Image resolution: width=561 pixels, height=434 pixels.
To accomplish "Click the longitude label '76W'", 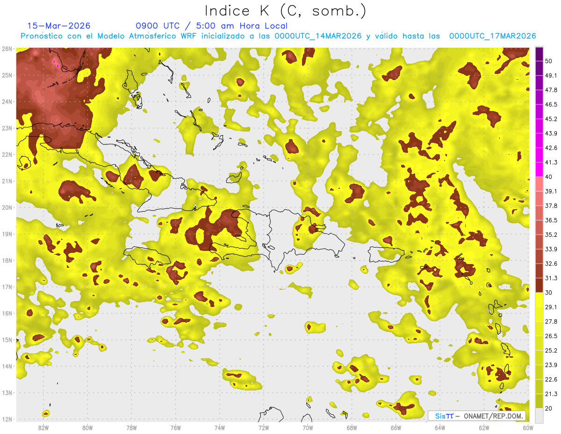I will (x=175, y=427).
